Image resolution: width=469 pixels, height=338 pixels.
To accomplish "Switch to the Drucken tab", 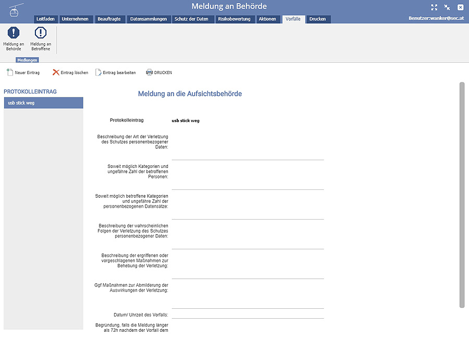I will click(317, 19).
